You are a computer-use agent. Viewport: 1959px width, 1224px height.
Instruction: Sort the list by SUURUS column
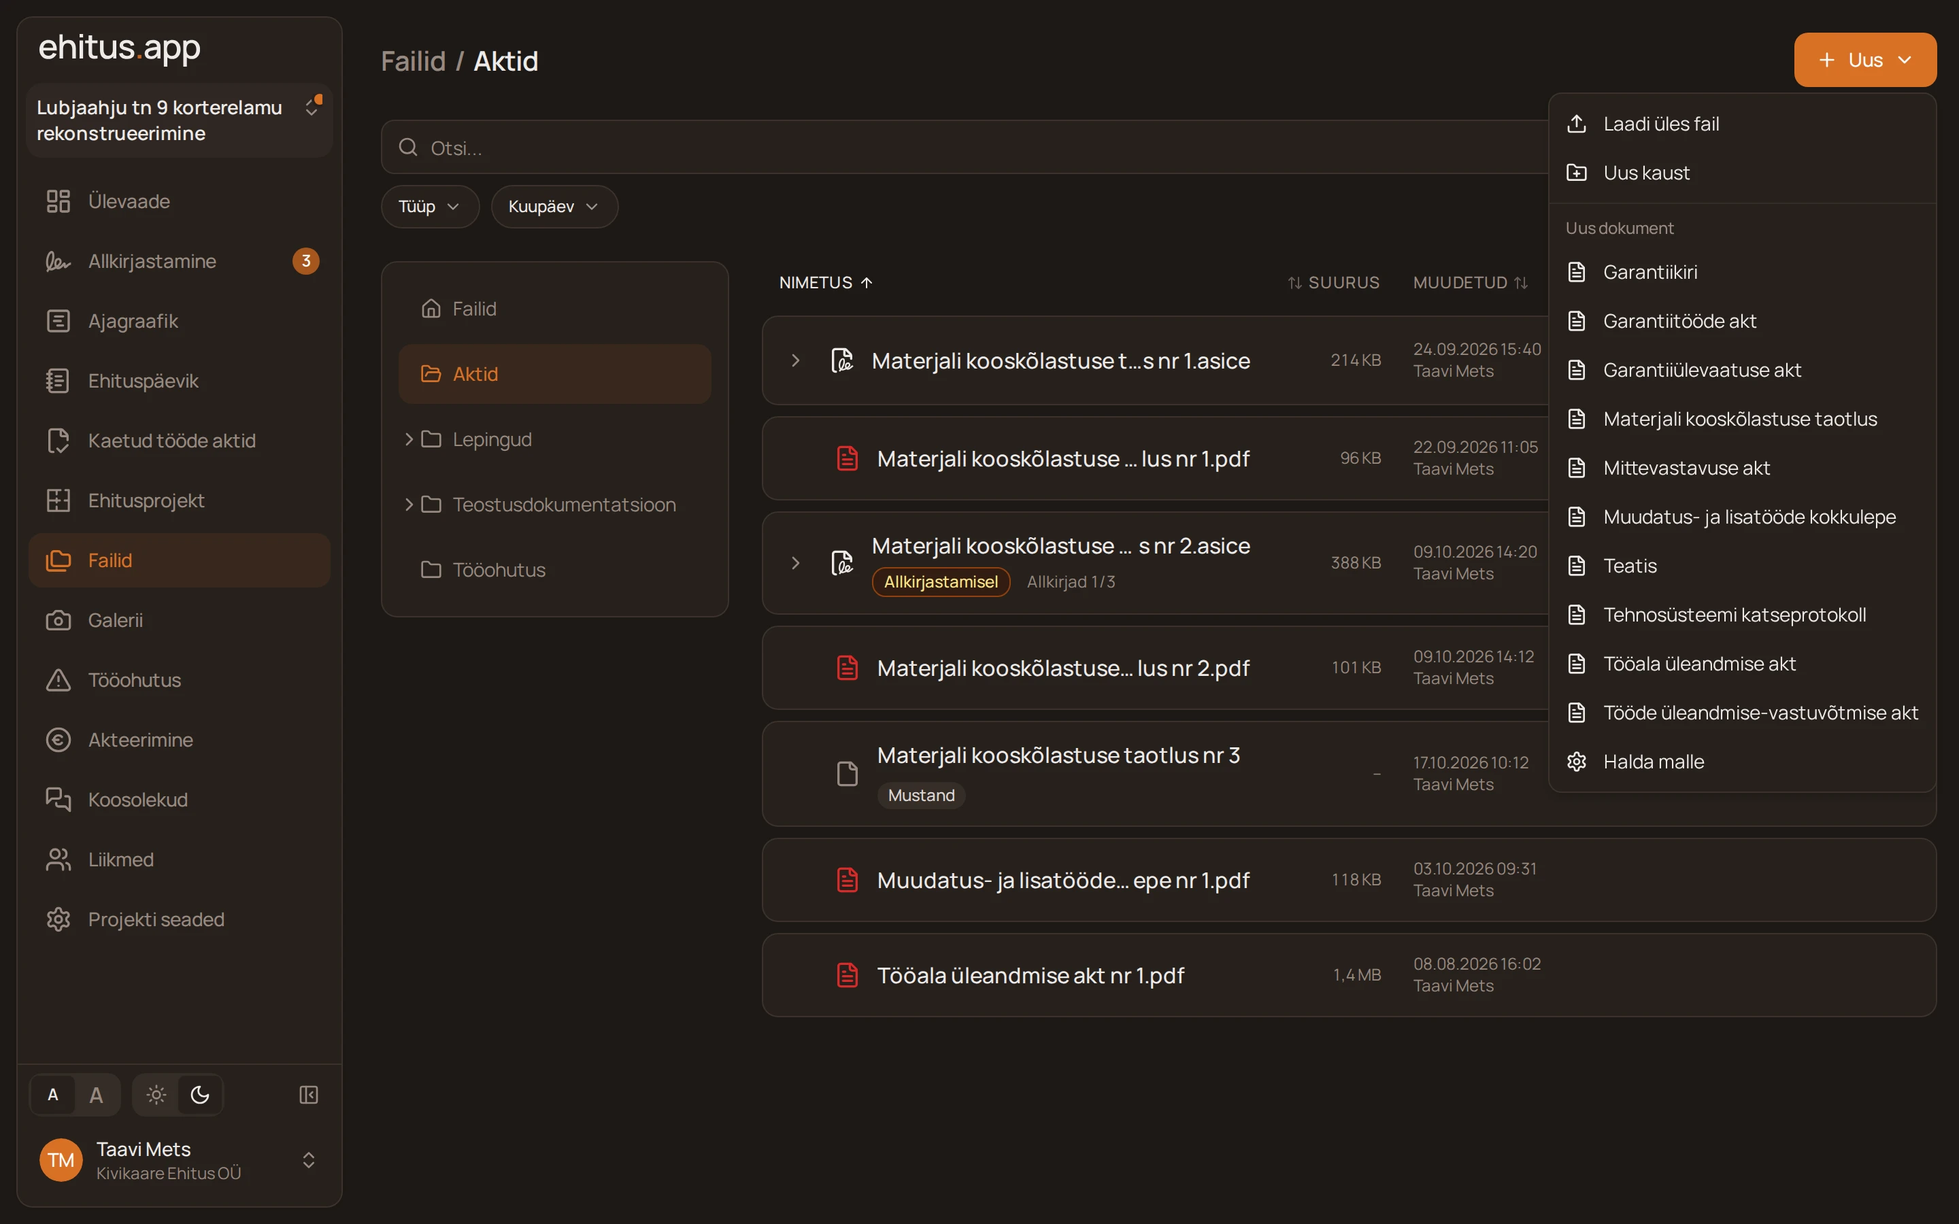(x=1333, y=282)
